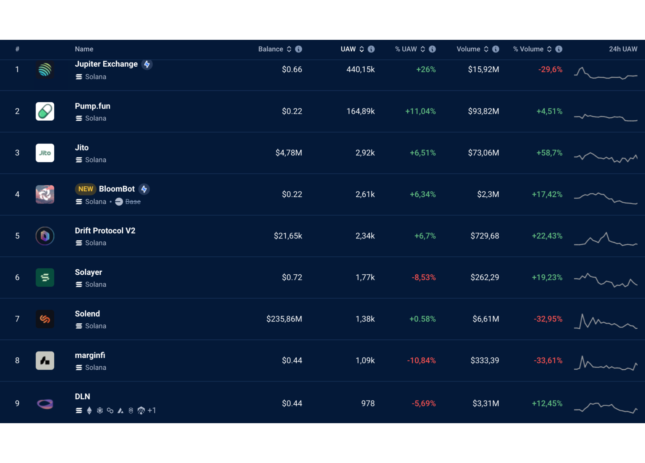Click the Balance column info icon
This screenshot has width=645, height=463.
pos(298,49)
